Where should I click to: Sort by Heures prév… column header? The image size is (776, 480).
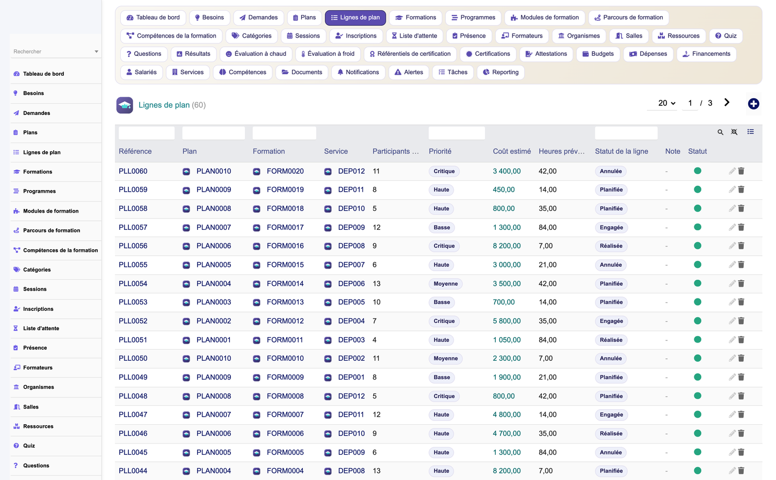(562, 151)
